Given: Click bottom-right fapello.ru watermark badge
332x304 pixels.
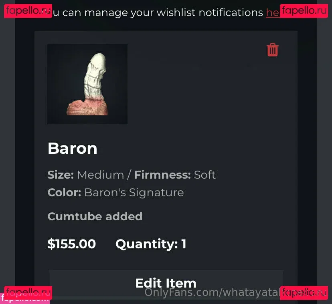Looking at the screenshot, I should coord(304,293).
